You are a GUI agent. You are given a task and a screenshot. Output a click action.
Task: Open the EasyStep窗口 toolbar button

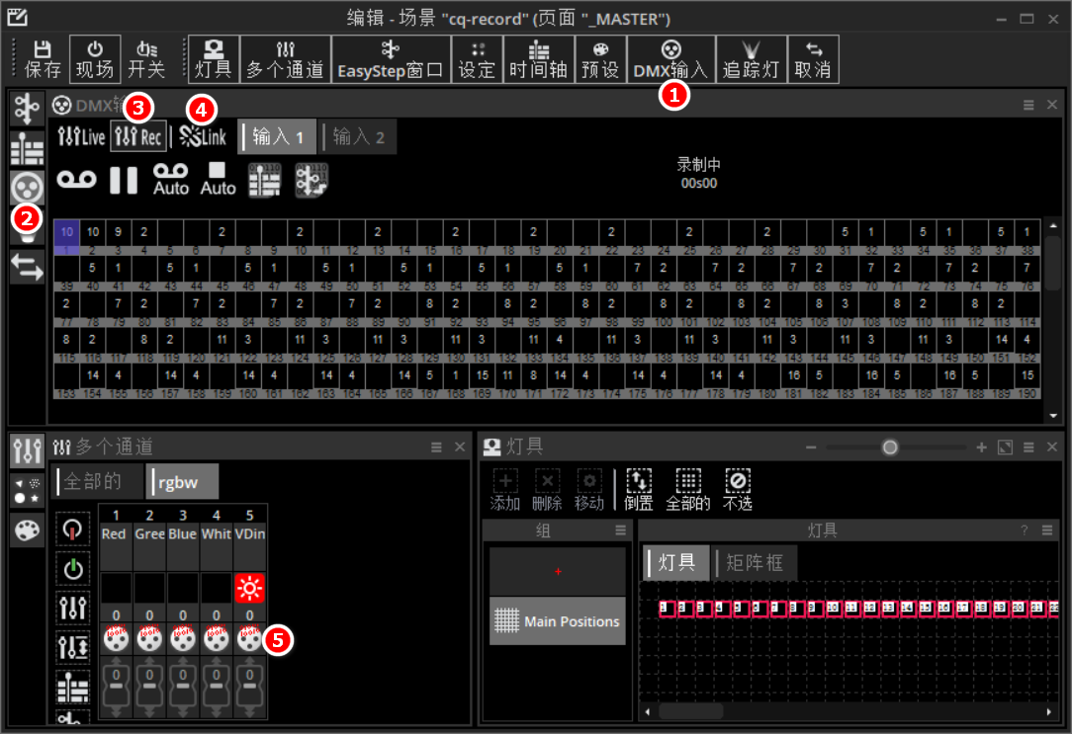390,59
